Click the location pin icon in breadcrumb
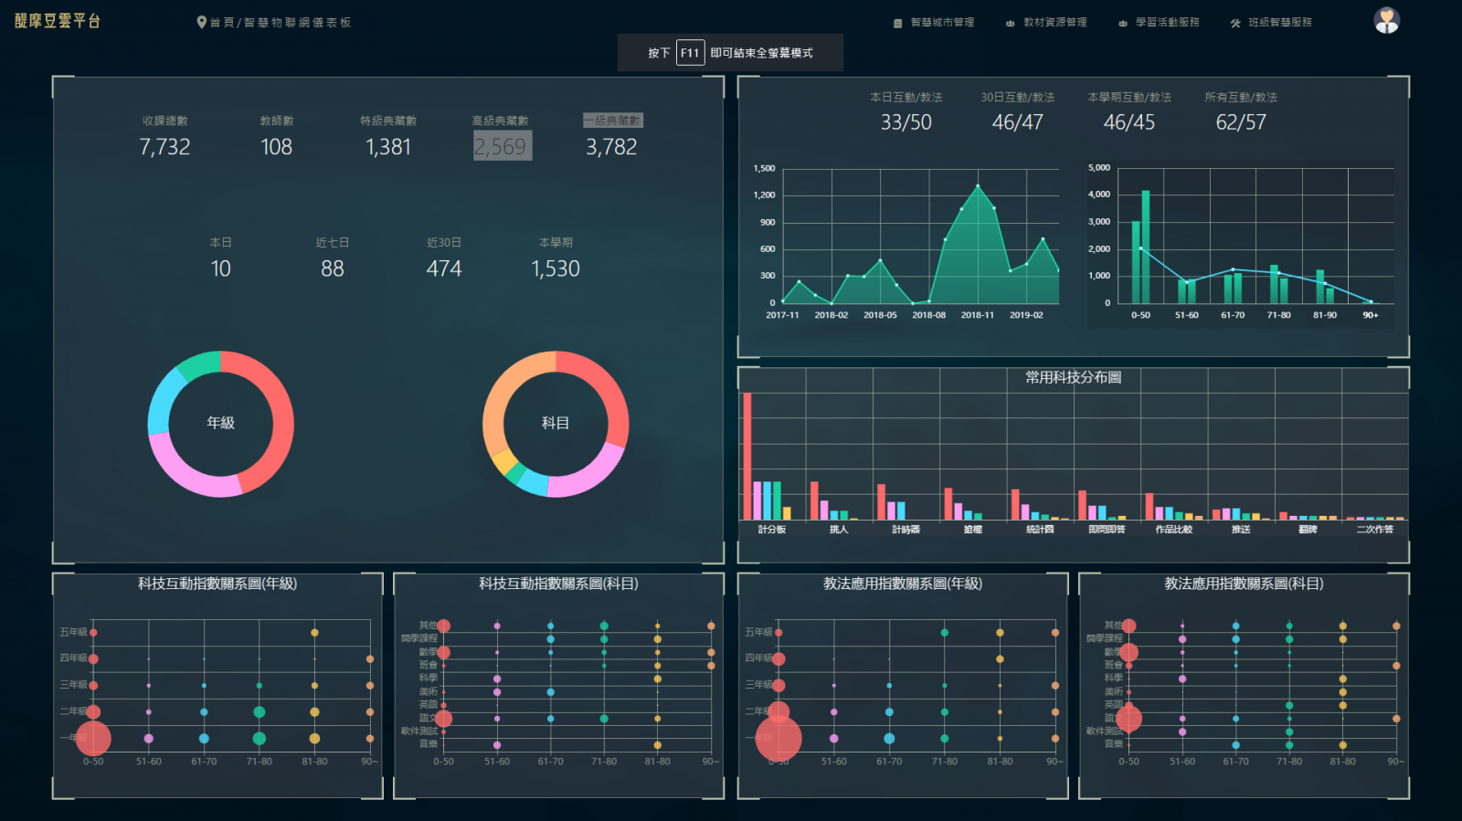Screen dimensions: 1462x821 (201, 22)
